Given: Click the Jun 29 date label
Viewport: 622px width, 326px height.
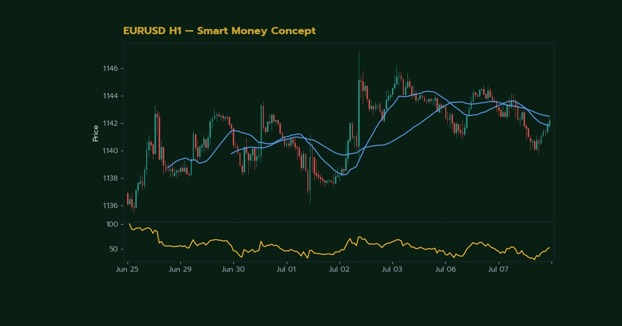Looking at the screenshot, I should (x=180, y=270).
